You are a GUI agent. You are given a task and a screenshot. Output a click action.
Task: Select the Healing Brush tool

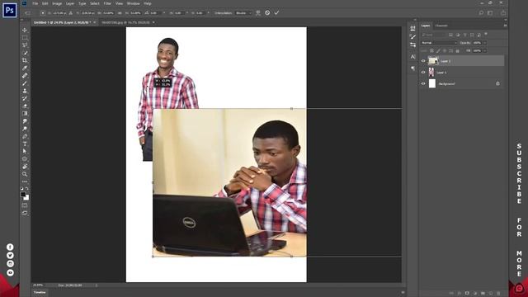[25, 76]
